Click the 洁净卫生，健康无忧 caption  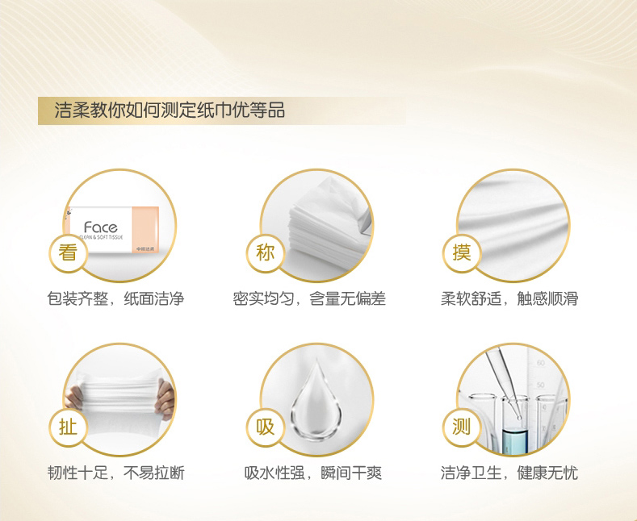509,473
